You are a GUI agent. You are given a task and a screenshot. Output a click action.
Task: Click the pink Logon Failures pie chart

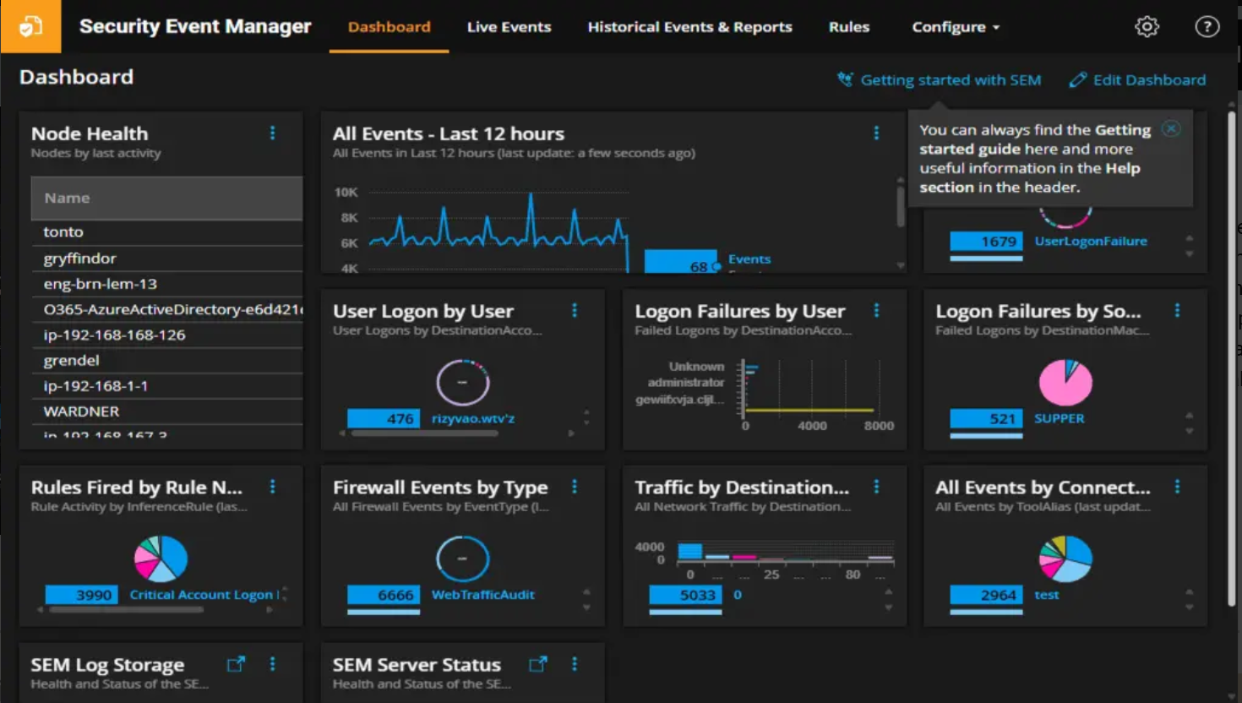tap(1065, 383)
